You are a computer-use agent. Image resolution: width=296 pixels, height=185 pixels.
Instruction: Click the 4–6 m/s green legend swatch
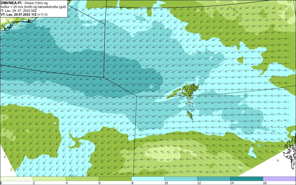tap(82, 179)
